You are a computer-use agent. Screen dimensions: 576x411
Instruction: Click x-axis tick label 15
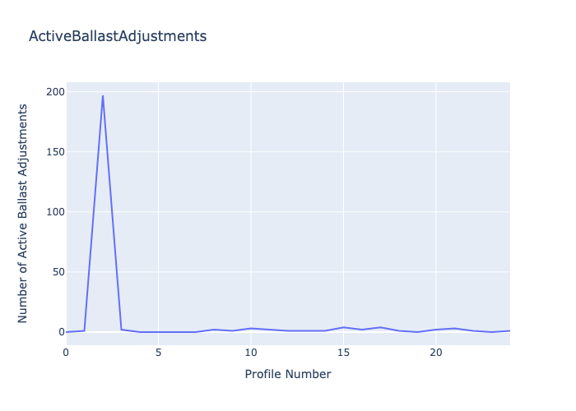tap(343, 352)
